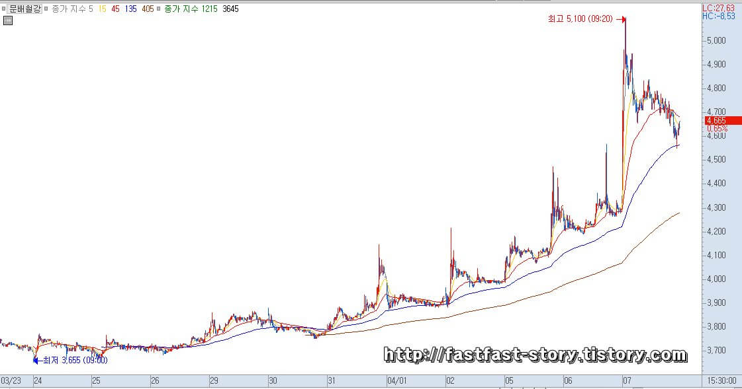Click the 25 date axis label

(x=96, y=380)
